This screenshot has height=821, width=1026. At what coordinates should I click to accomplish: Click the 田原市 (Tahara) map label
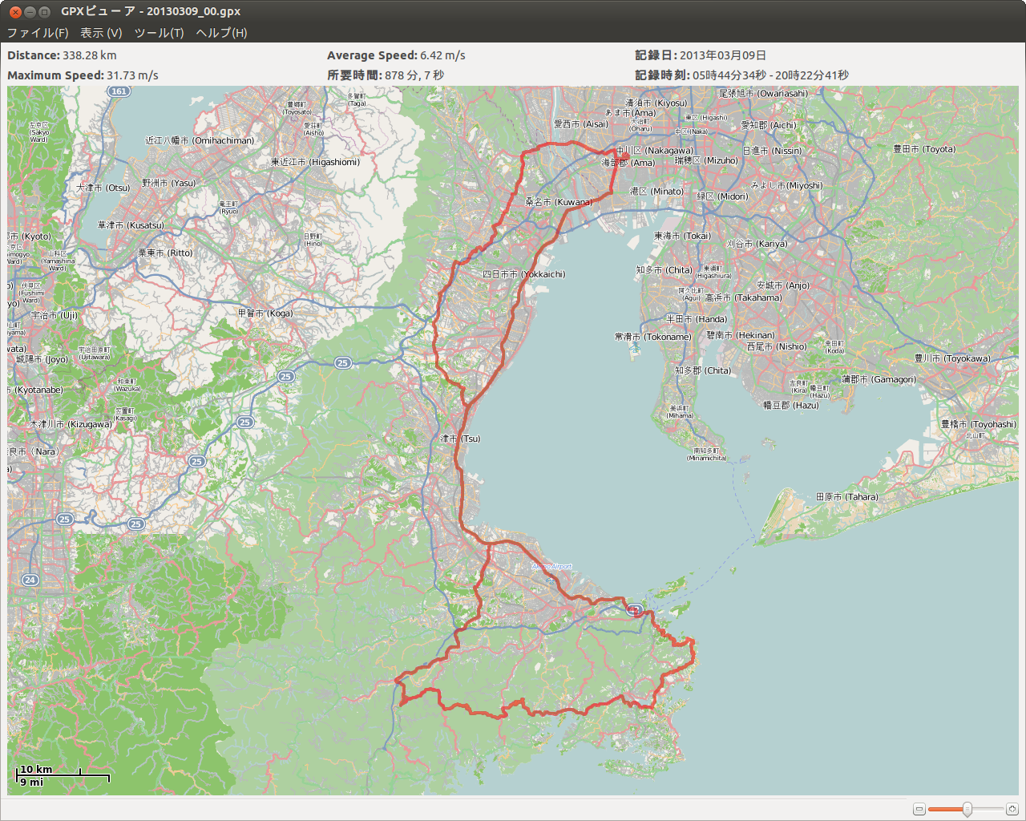point(846,497)
